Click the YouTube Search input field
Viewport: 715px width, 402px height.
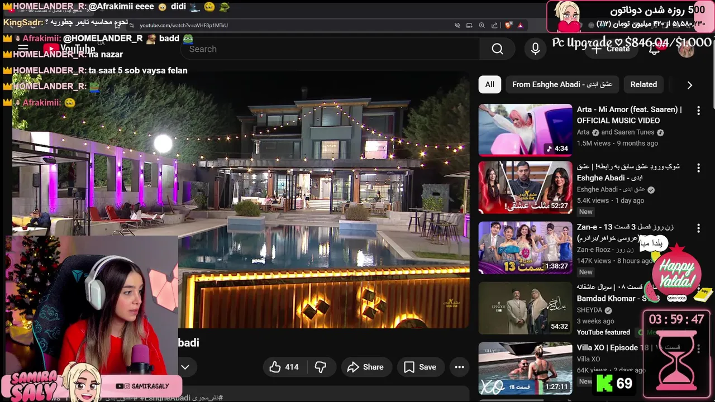tap(331, 49)
